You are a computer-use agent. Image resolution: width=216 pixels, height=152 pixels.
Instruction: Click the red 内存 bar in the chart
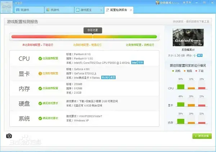(202, 123)
